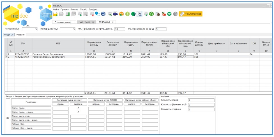Screen dimensions: 274x137
Task: Click the yellow folder open-document icon
Action: click(56, 14)
